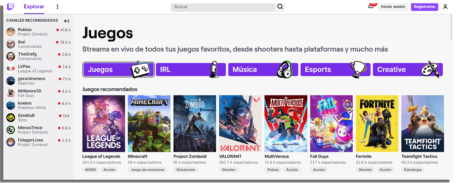Click the Project Zomboid title link
The image size is (456, 183).
[190, 156]
